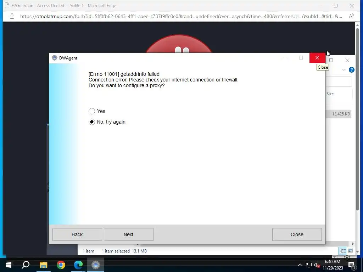363x272 pixels.
Task: Close DWAgent using the red X button
Action: point(317,58)
